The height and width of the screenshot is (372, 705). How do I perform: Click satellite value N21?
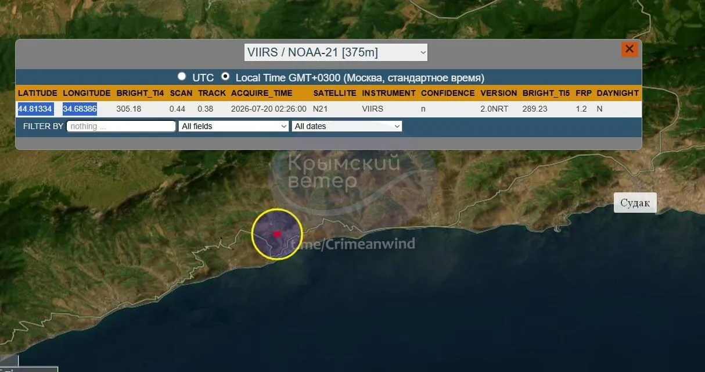point(320,109)
